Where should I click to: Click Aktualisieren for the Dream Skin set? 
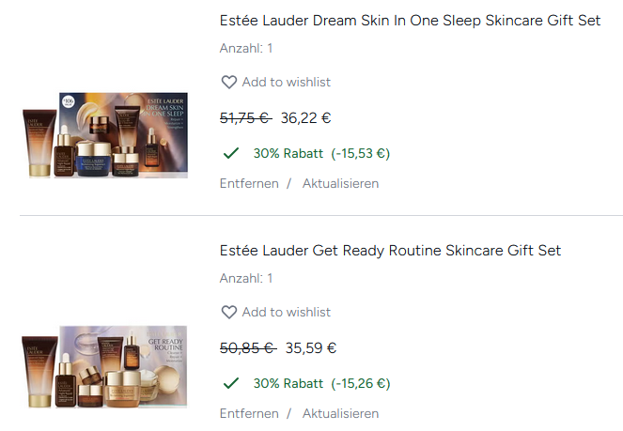point(340,184)
